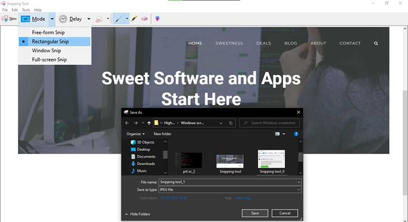
Task: Open the Mode dropdown arrow
Action: 52,19
